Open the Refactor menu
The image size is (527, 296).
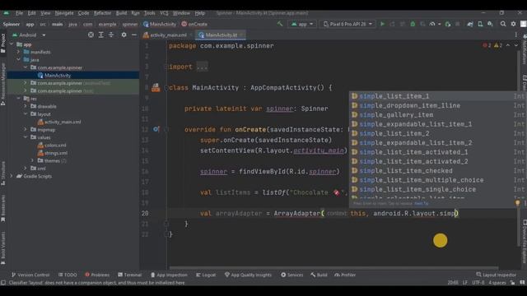pyautogui.click(x=102, y=13)
